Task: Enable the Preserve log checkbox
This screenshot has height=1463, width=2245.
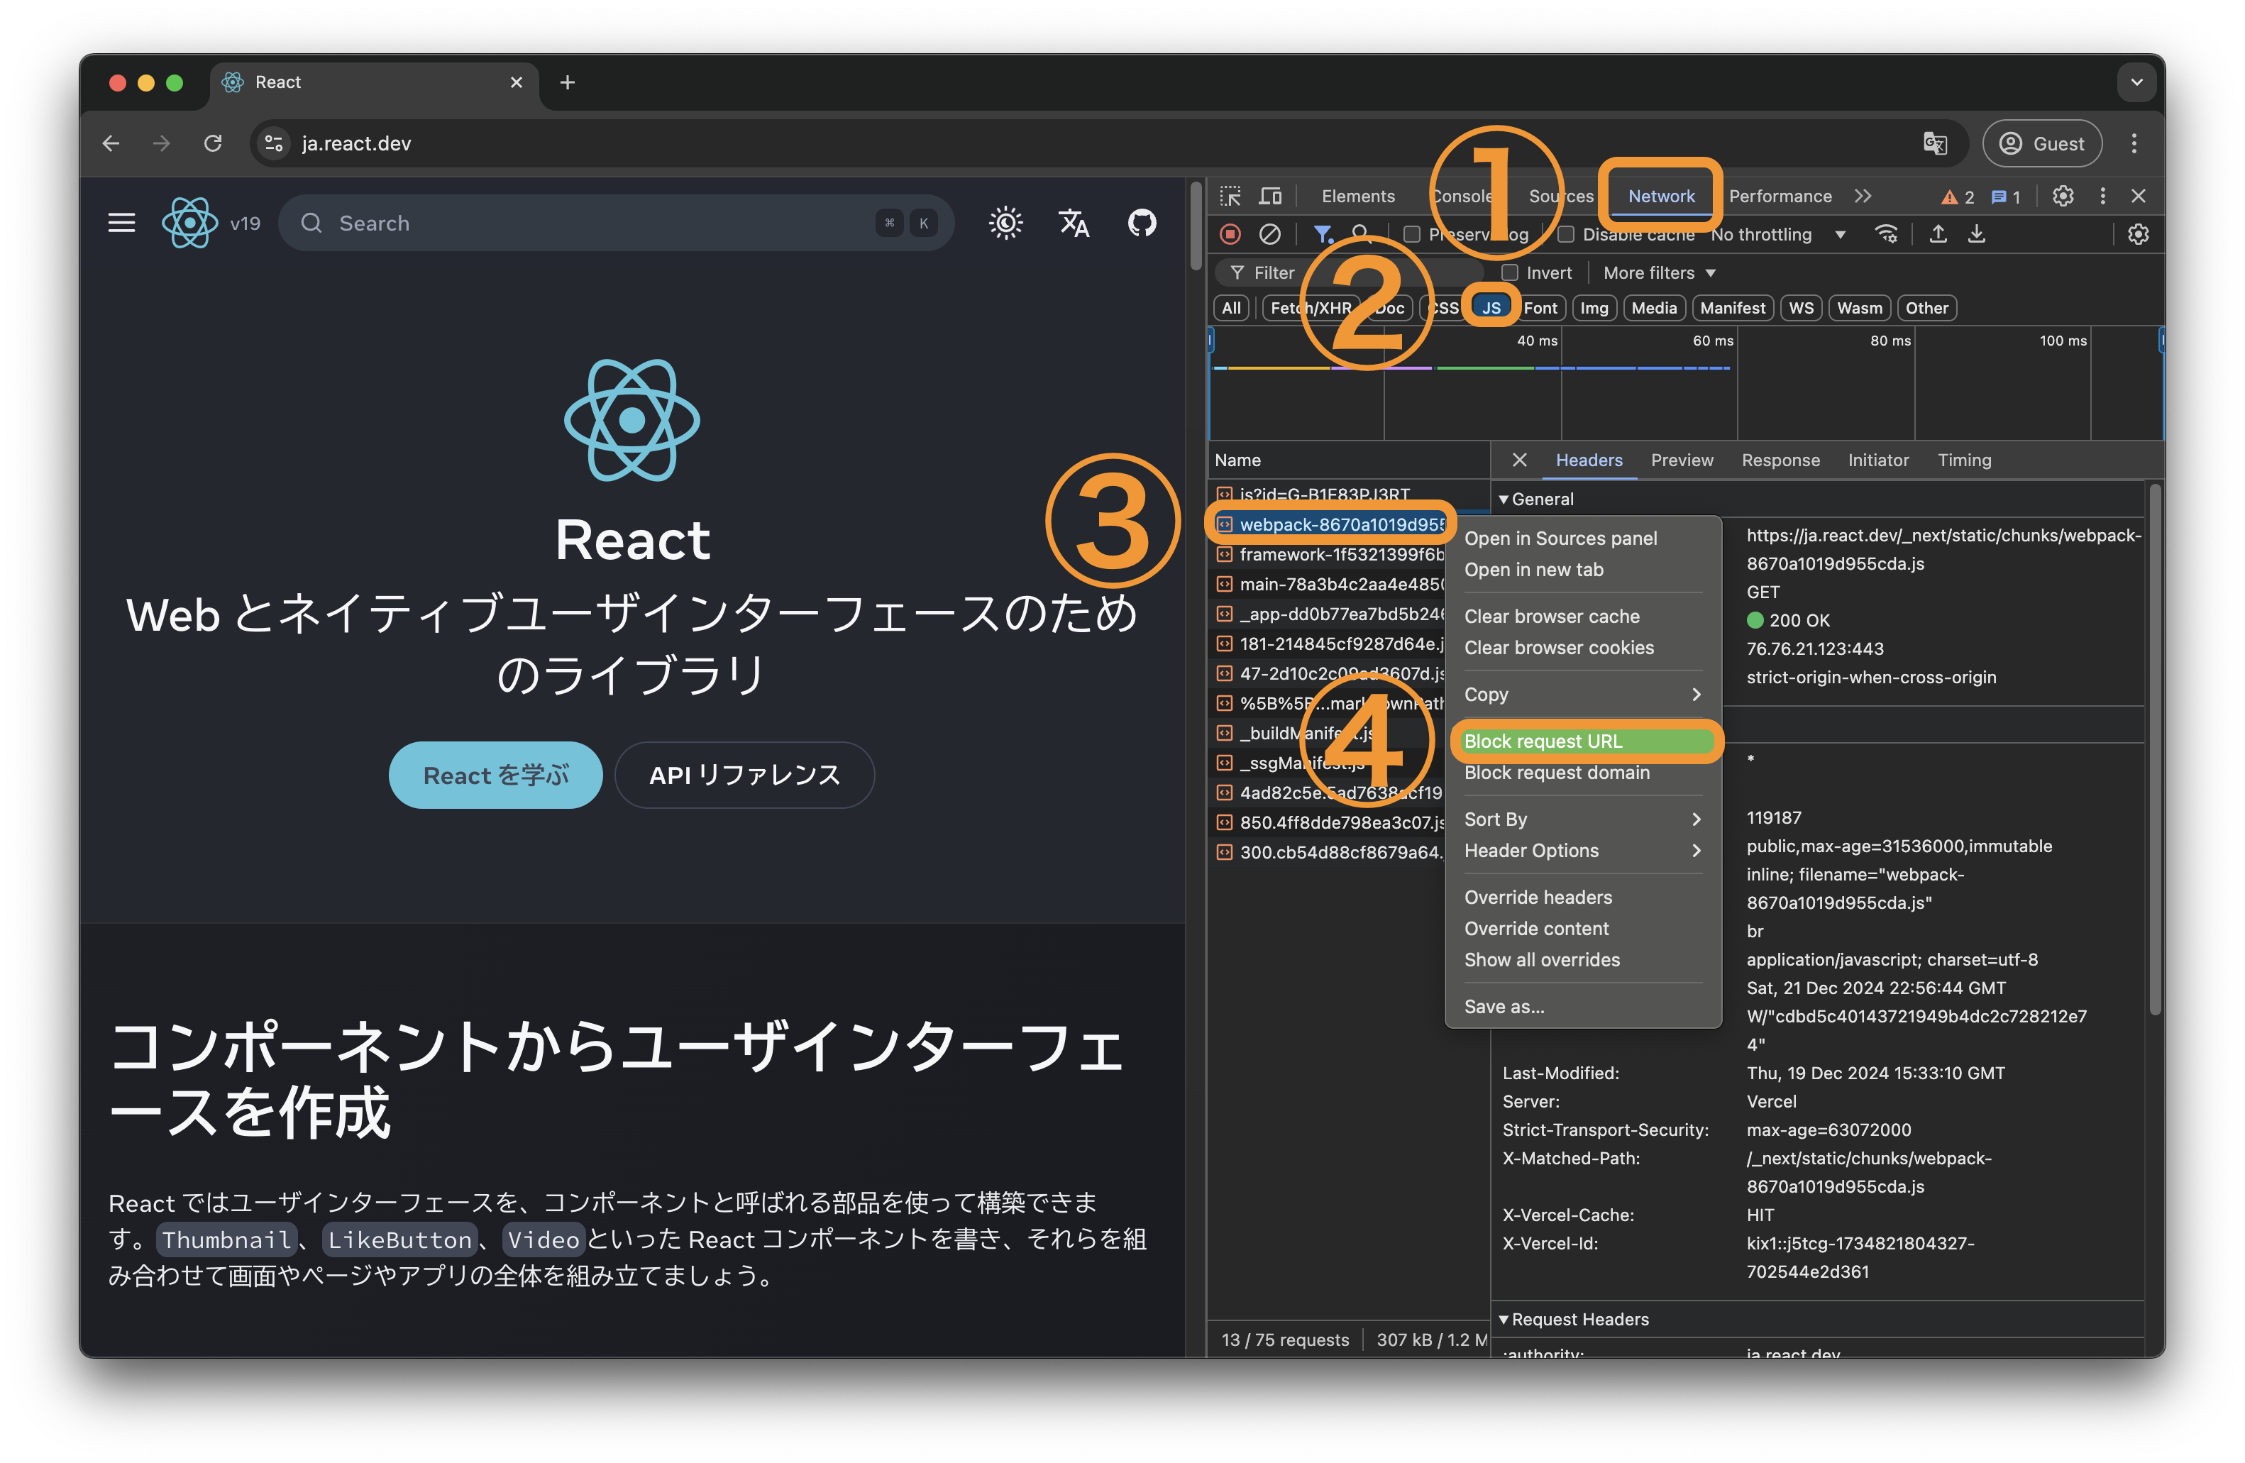Action: click(x=1412, y=234)
